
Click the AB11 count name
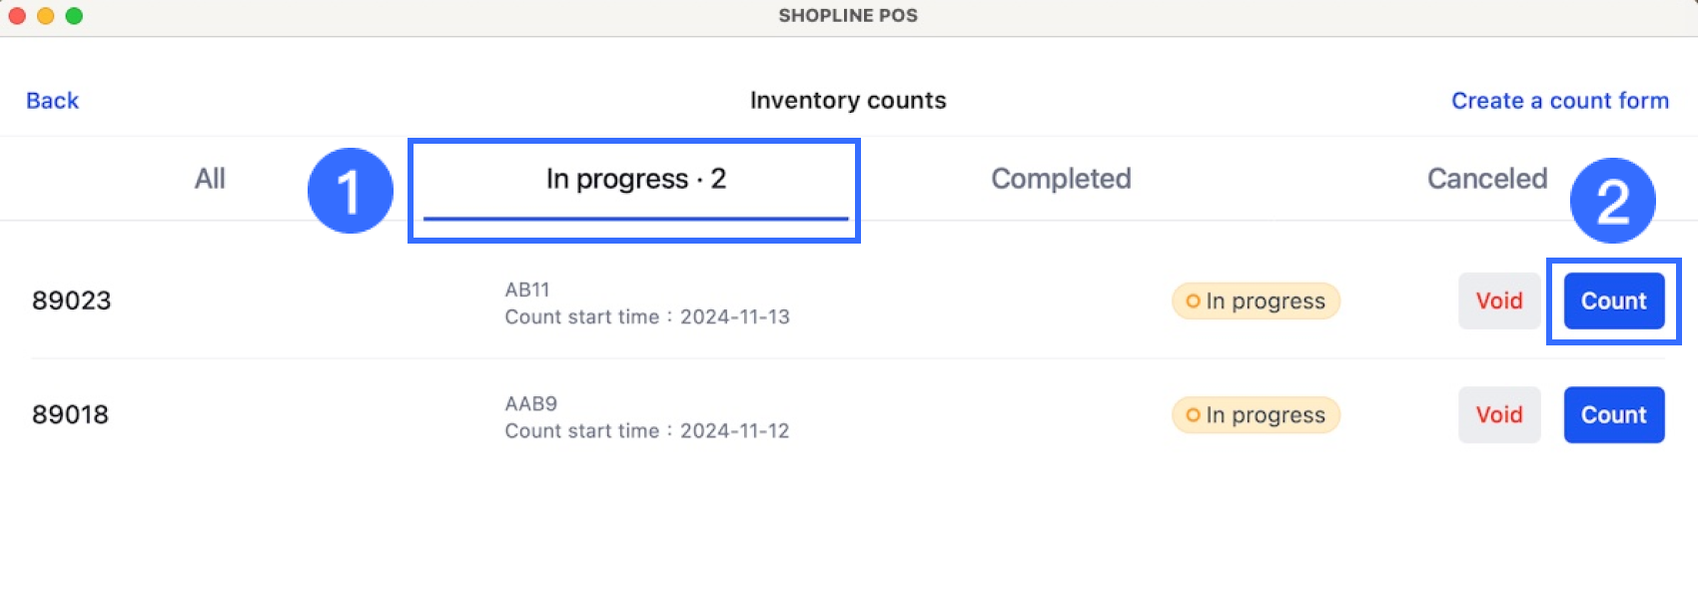pos(527,290)
